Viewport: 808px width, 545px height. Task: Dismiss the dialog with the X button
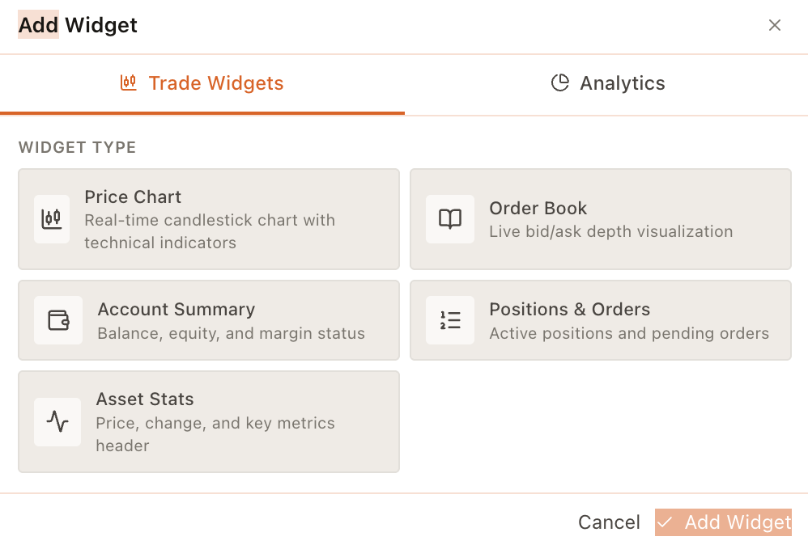tap(775, 25)
